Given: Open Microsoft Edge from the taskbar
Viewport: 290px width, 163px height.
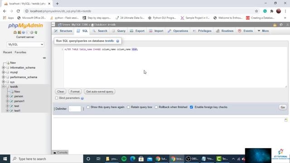Looking at the screenshot, I should (x=132, y=159).
